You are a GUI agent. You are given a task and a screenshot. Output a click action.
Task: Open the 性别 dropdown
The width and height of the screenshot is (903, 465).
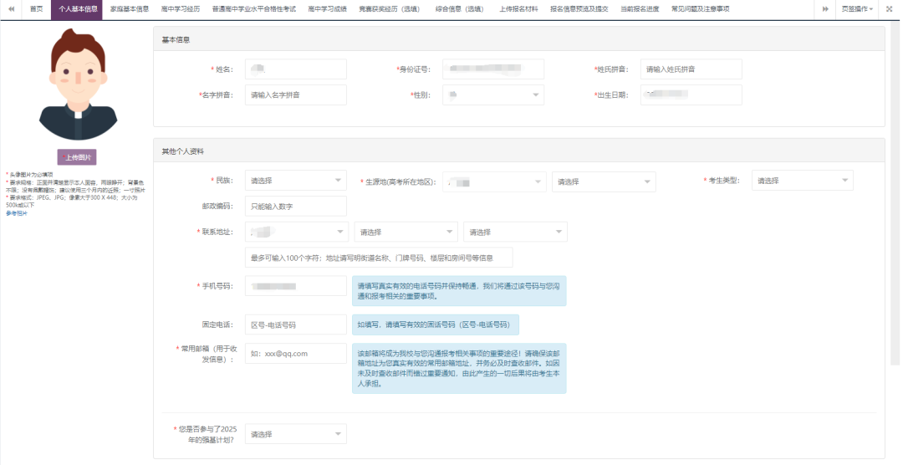pyautogui.click(x=493, y=95)
